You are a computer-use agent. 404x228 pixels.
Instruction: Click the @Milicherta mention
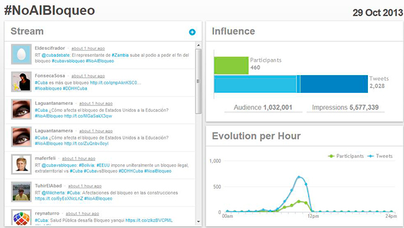[53, 193]
